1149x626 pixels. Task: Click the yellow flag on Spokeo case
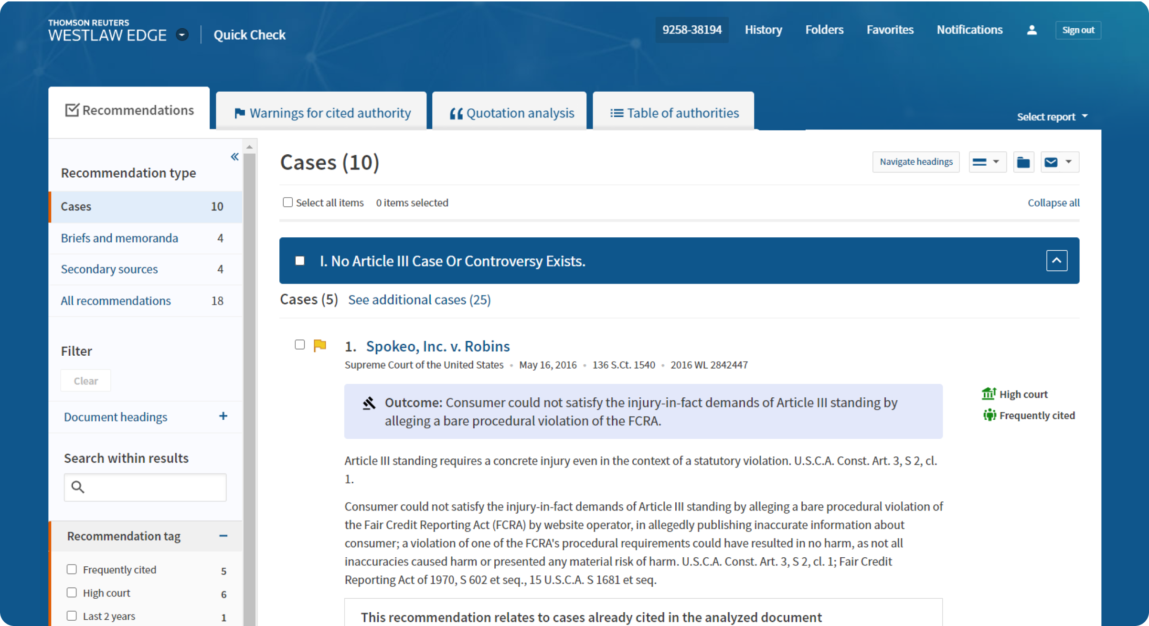319,345
